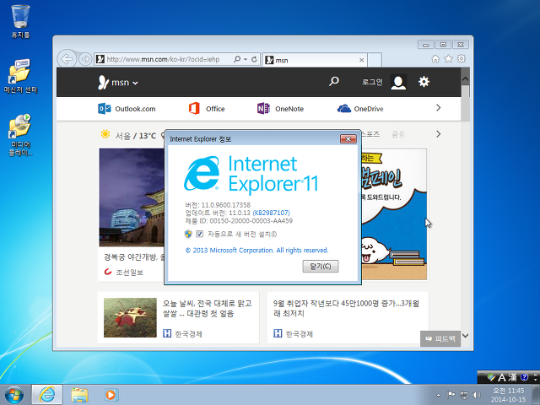Click scrollbar down arrow in browser
Screen dimensions: 540x405
(465, 336)
